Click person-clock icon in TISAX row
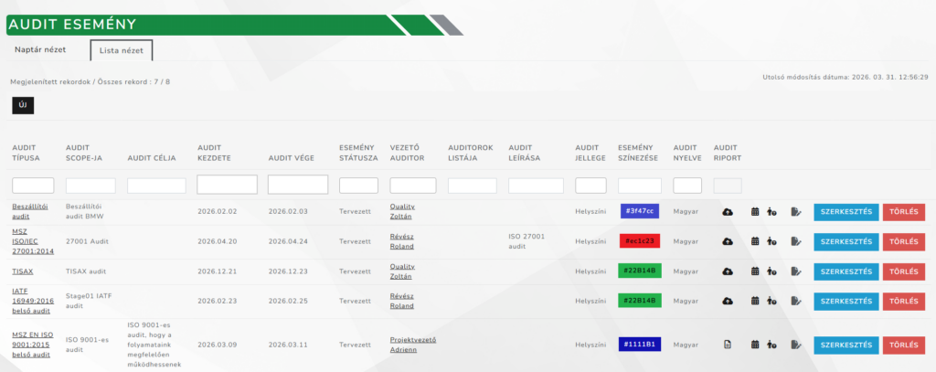 (771, 271)
